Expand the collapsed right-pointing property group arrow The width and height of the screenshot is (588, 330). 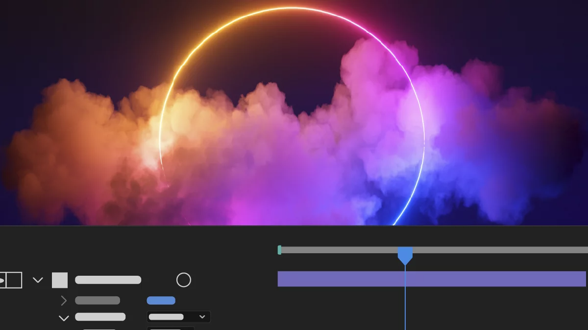(63, 301)
